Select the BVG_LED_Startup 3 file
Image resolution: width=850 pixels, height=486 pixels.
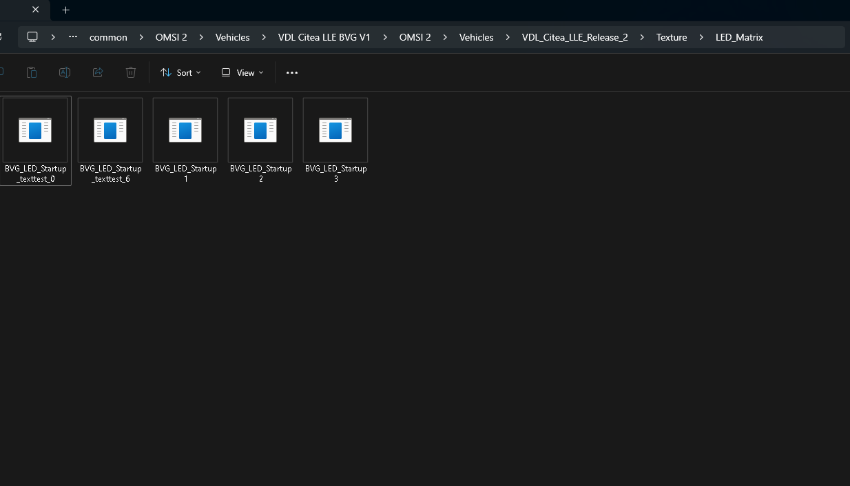335,140
